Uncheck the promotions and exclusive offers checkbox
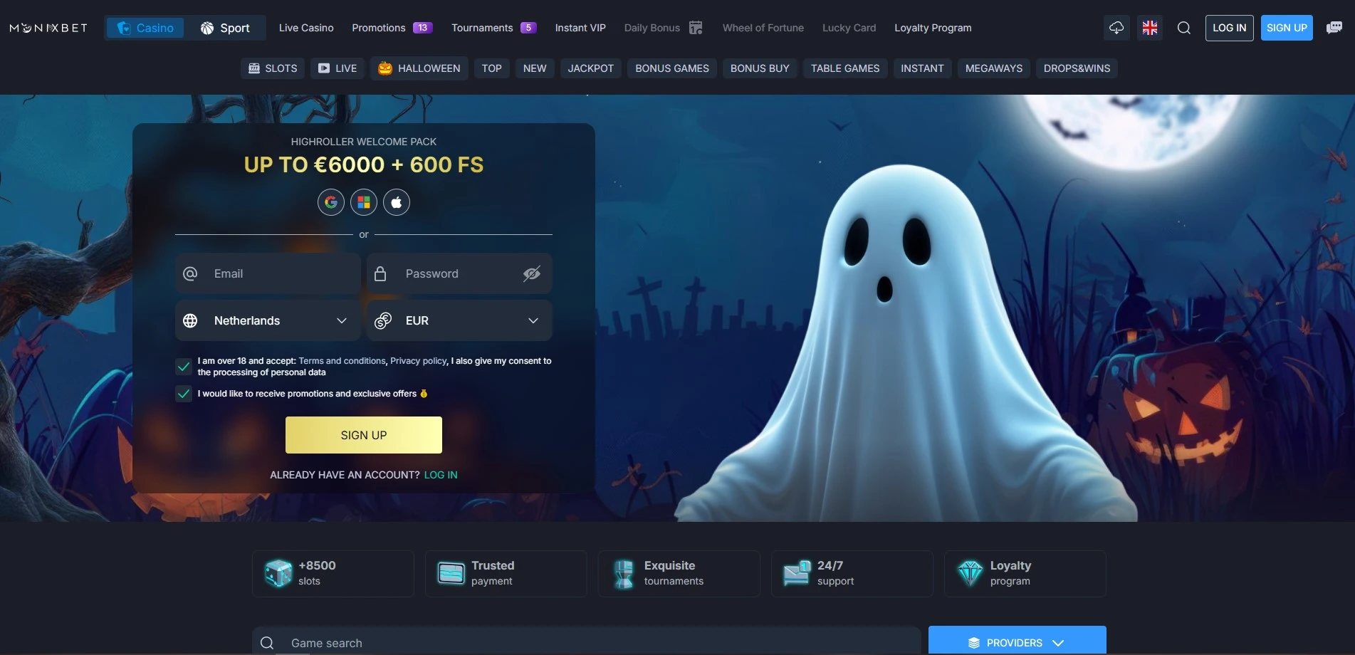This screenshot has width=1355, height=655. [x=183, y=393]
